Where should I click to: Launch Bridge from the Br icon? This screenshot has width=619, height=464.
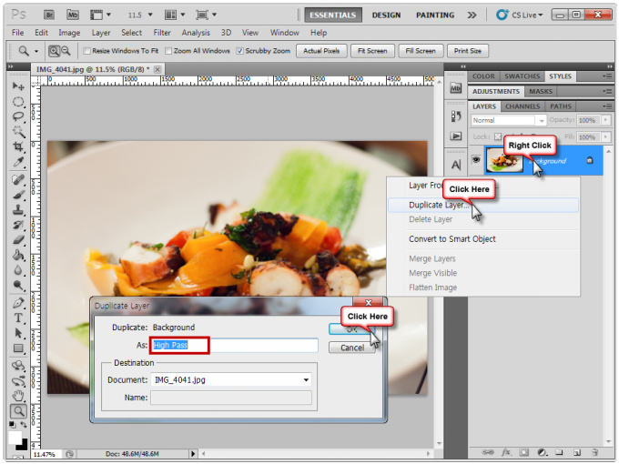coord(48,15)
